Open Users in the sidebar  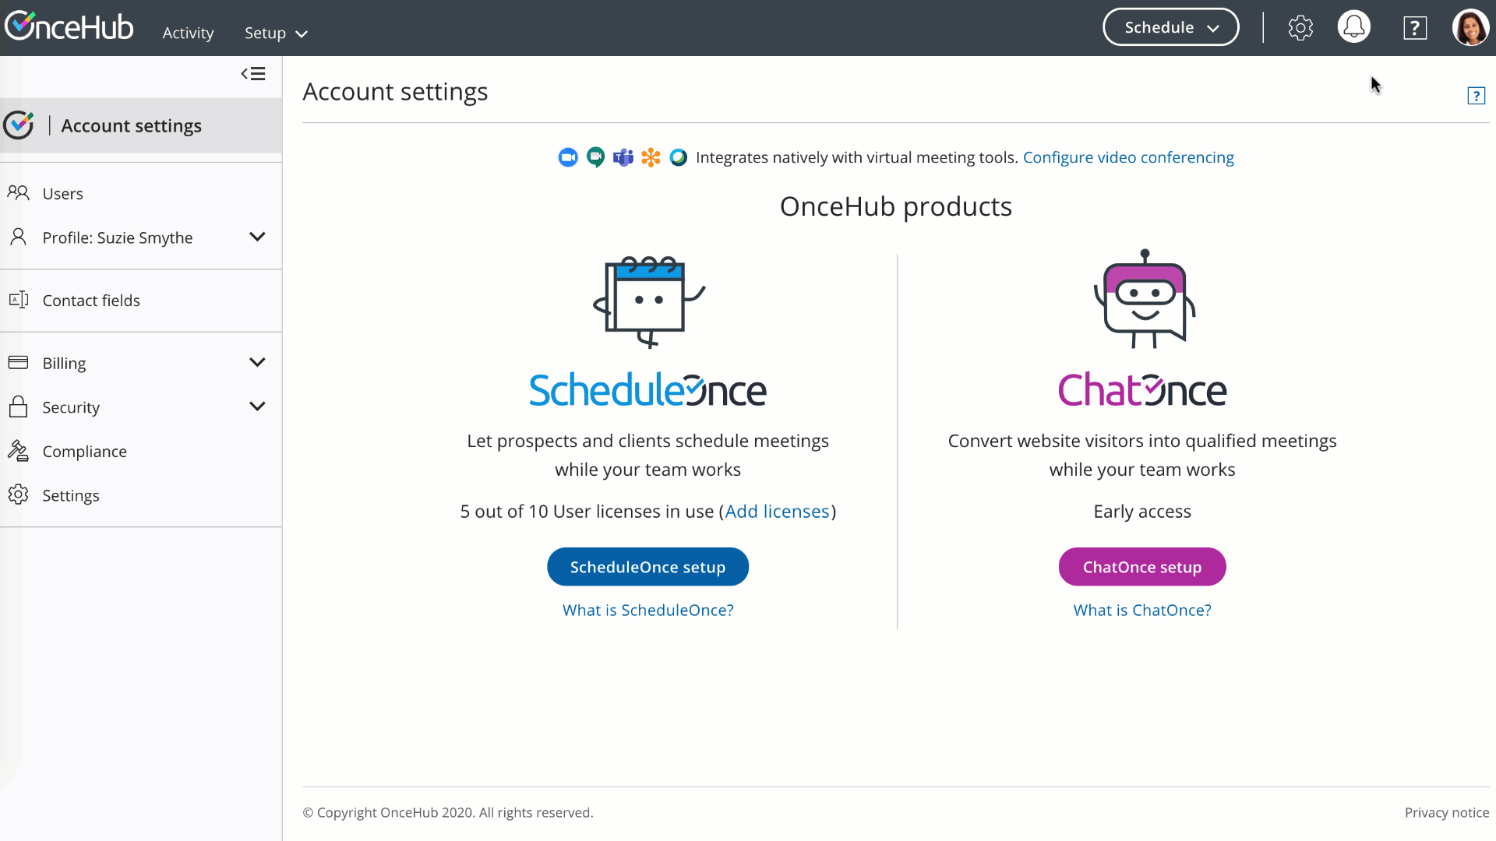(62, 193)
